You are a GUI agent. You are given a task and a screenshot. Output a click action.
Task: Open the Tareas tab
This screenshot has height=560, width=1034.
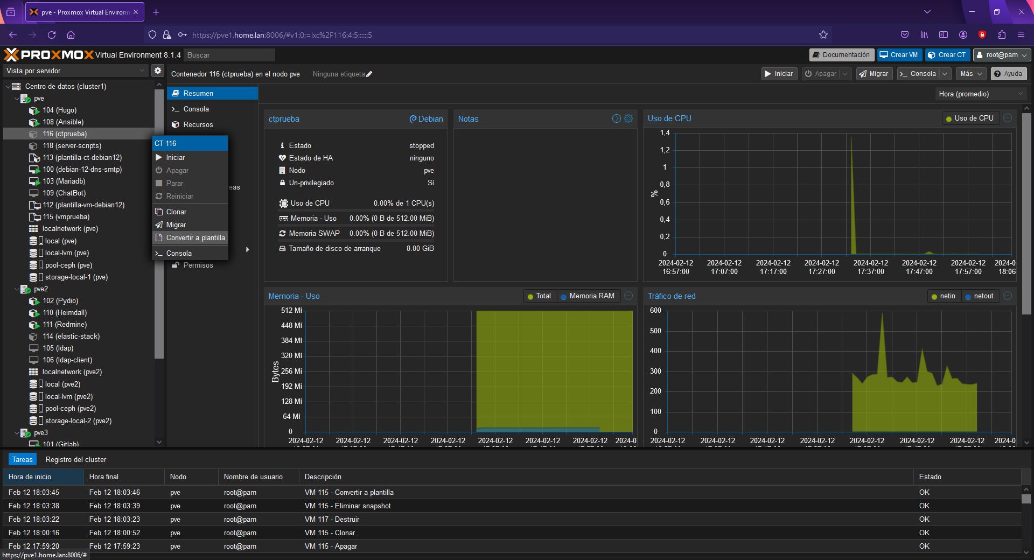(23, 459)
